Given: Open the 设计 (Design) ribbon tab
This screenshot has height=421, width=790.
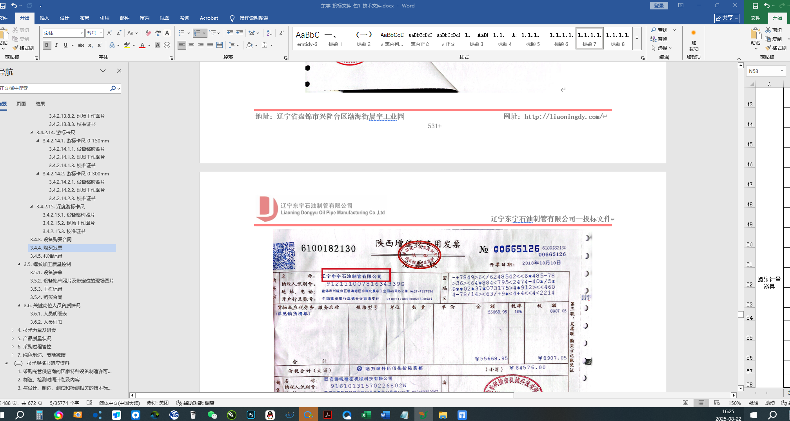Looking at the screenshot, I should (x=65, y=18).
